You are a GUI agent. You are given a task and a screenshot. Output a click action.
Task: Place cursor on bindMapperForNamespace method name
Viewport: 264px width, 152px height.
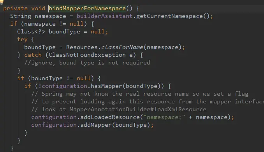point(87,8)
